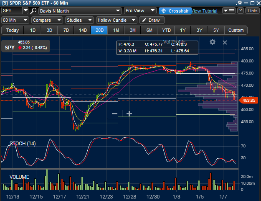
Task: Open the 60 Min interval dropdown
Action: [x=15, y=20]
